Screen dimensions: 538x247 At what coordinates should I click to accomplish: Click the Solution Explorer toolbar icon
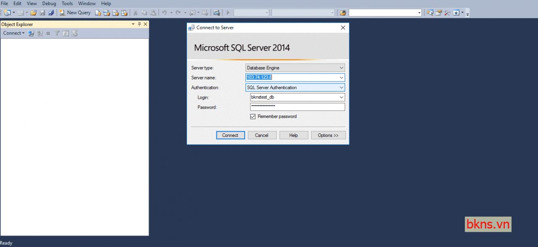(430, 13)
